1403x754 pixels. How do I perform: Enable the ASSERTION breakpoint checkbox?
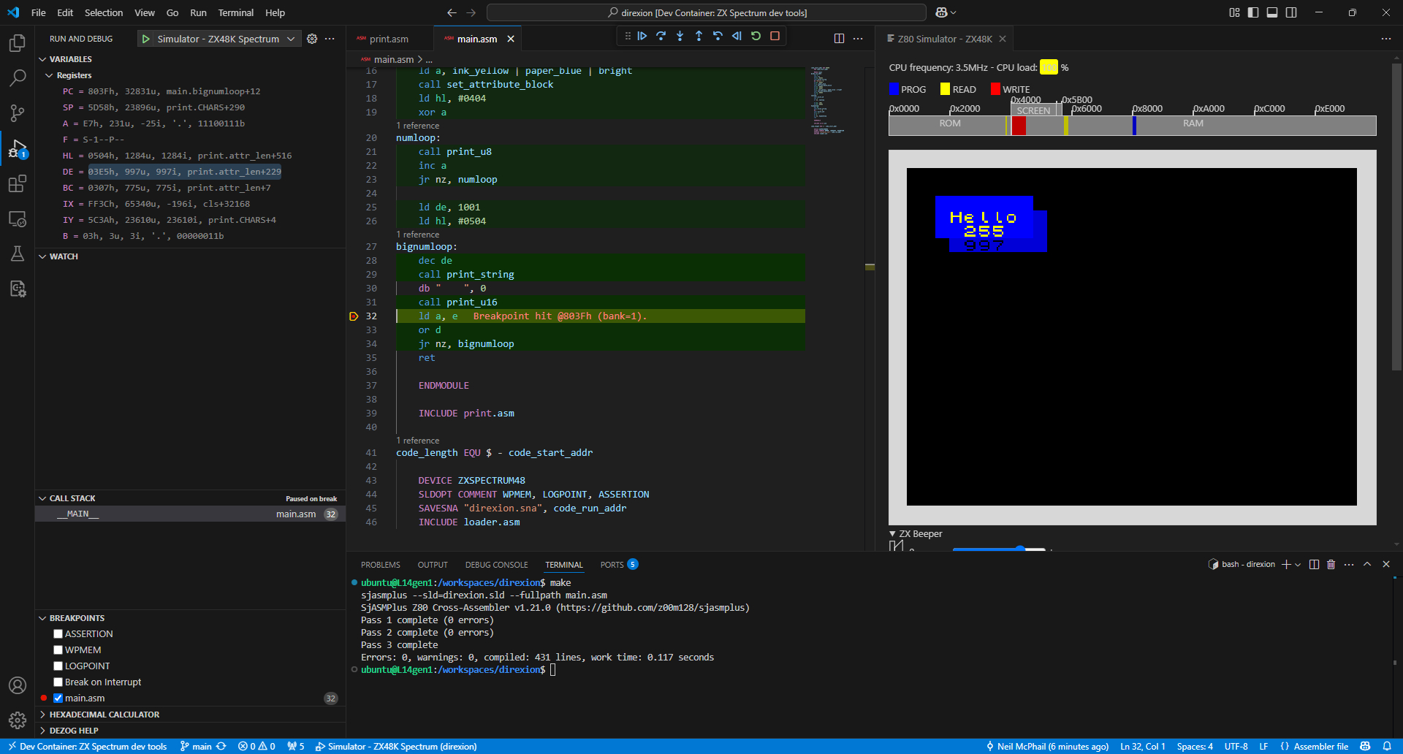[58, 634]
